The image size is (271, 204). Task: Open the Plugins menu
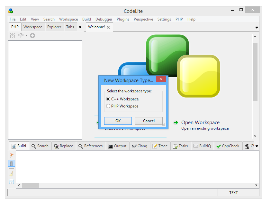click(123, 19)
